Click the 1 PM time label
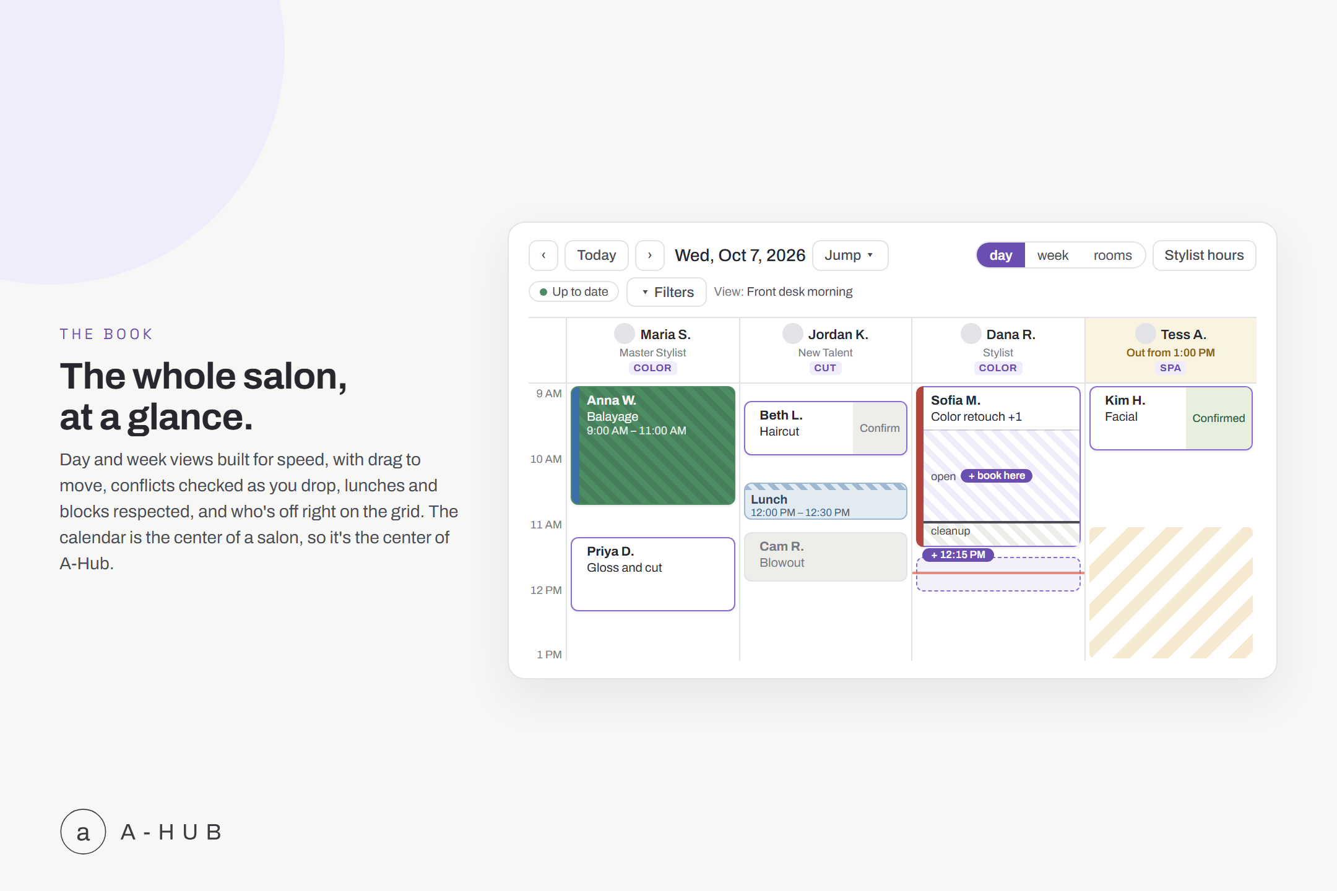This screenshot has width=1337, height=891. (x=549, y=655)
